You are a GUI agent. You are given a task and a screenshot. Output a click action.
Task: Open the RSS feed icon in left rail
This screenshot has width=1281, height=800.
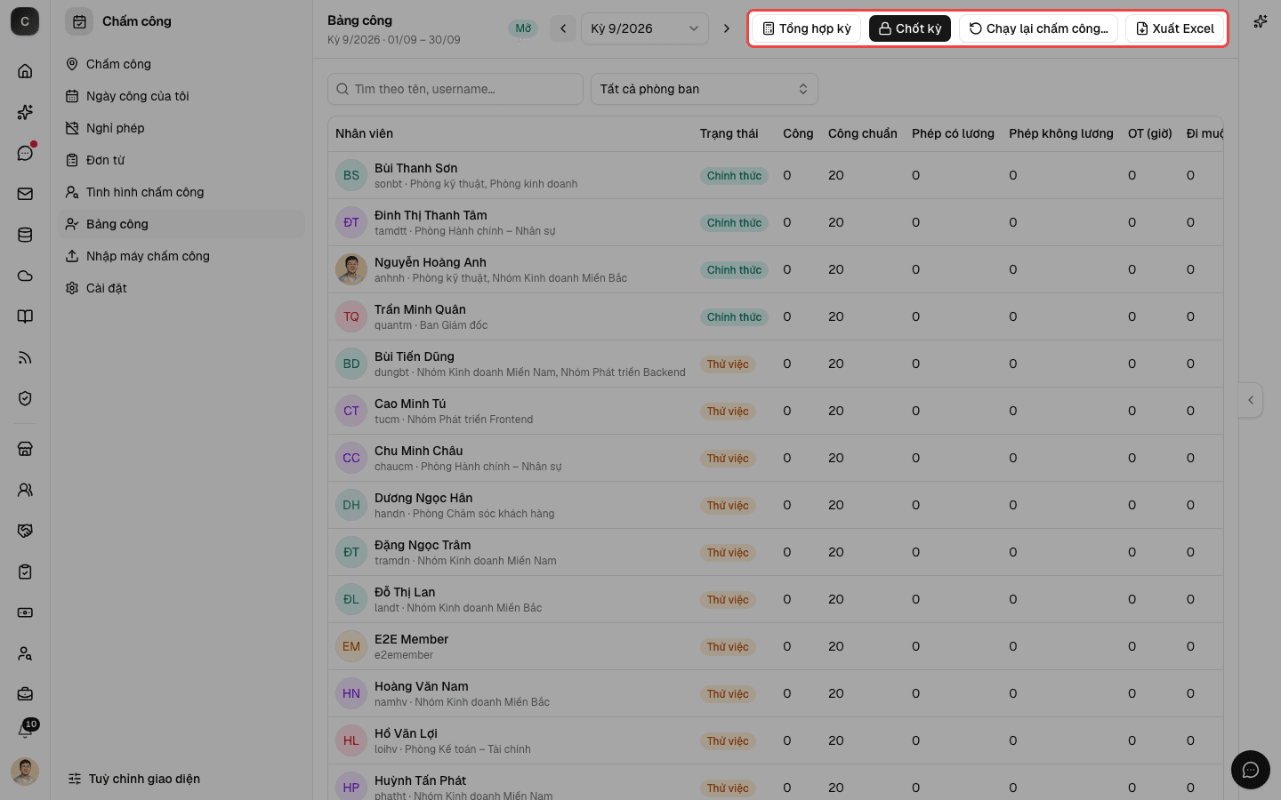25,357
